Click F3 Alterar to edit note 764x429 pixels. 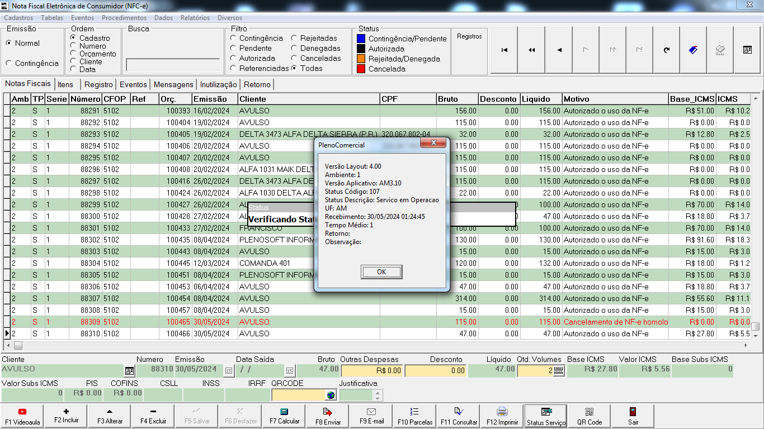(109, 416)
